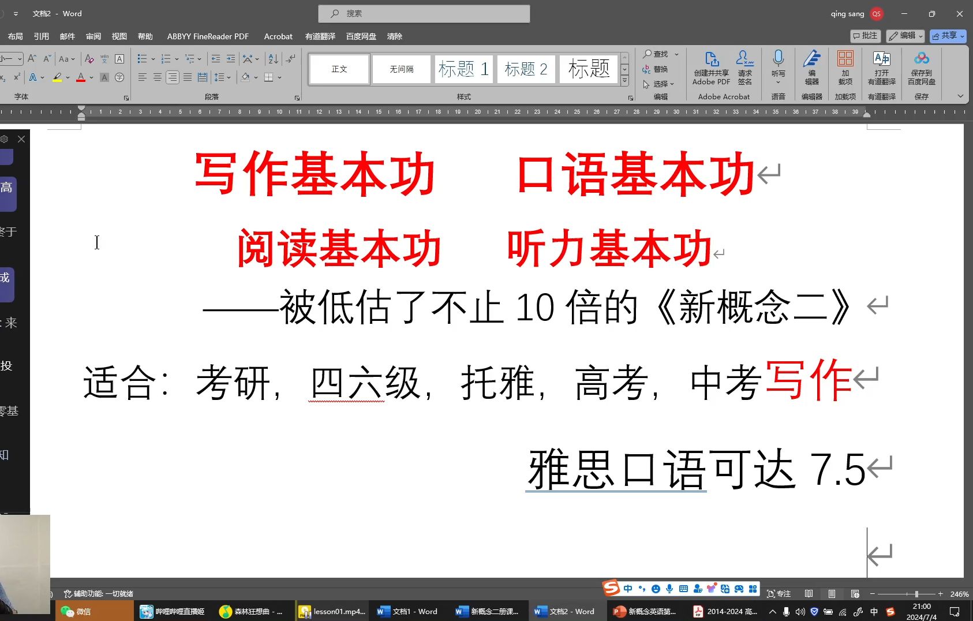Click the enclosed character icon
This screenshot has height=621, width=973.
click(x=119, y=77)
